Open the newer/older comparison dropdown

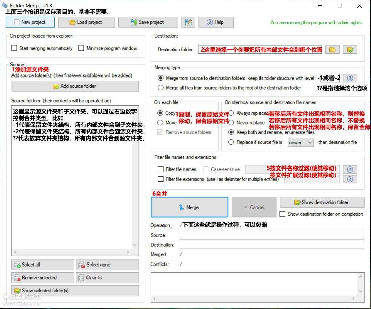click(300, 142)
